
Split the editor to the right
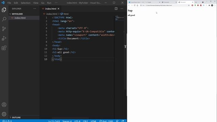coord(116,8)
